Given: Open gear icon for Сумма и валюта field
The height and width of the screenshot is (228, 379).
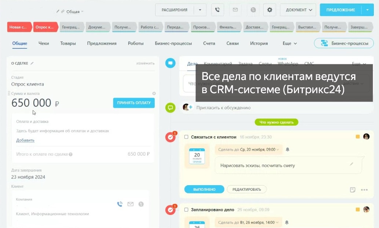Looking at the screenshot, I should click(x=154, y=94).
